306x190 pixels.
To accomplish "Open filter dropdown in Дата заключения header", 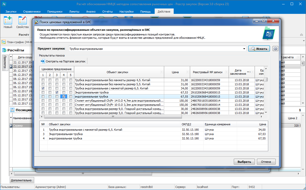I will 252,72.
